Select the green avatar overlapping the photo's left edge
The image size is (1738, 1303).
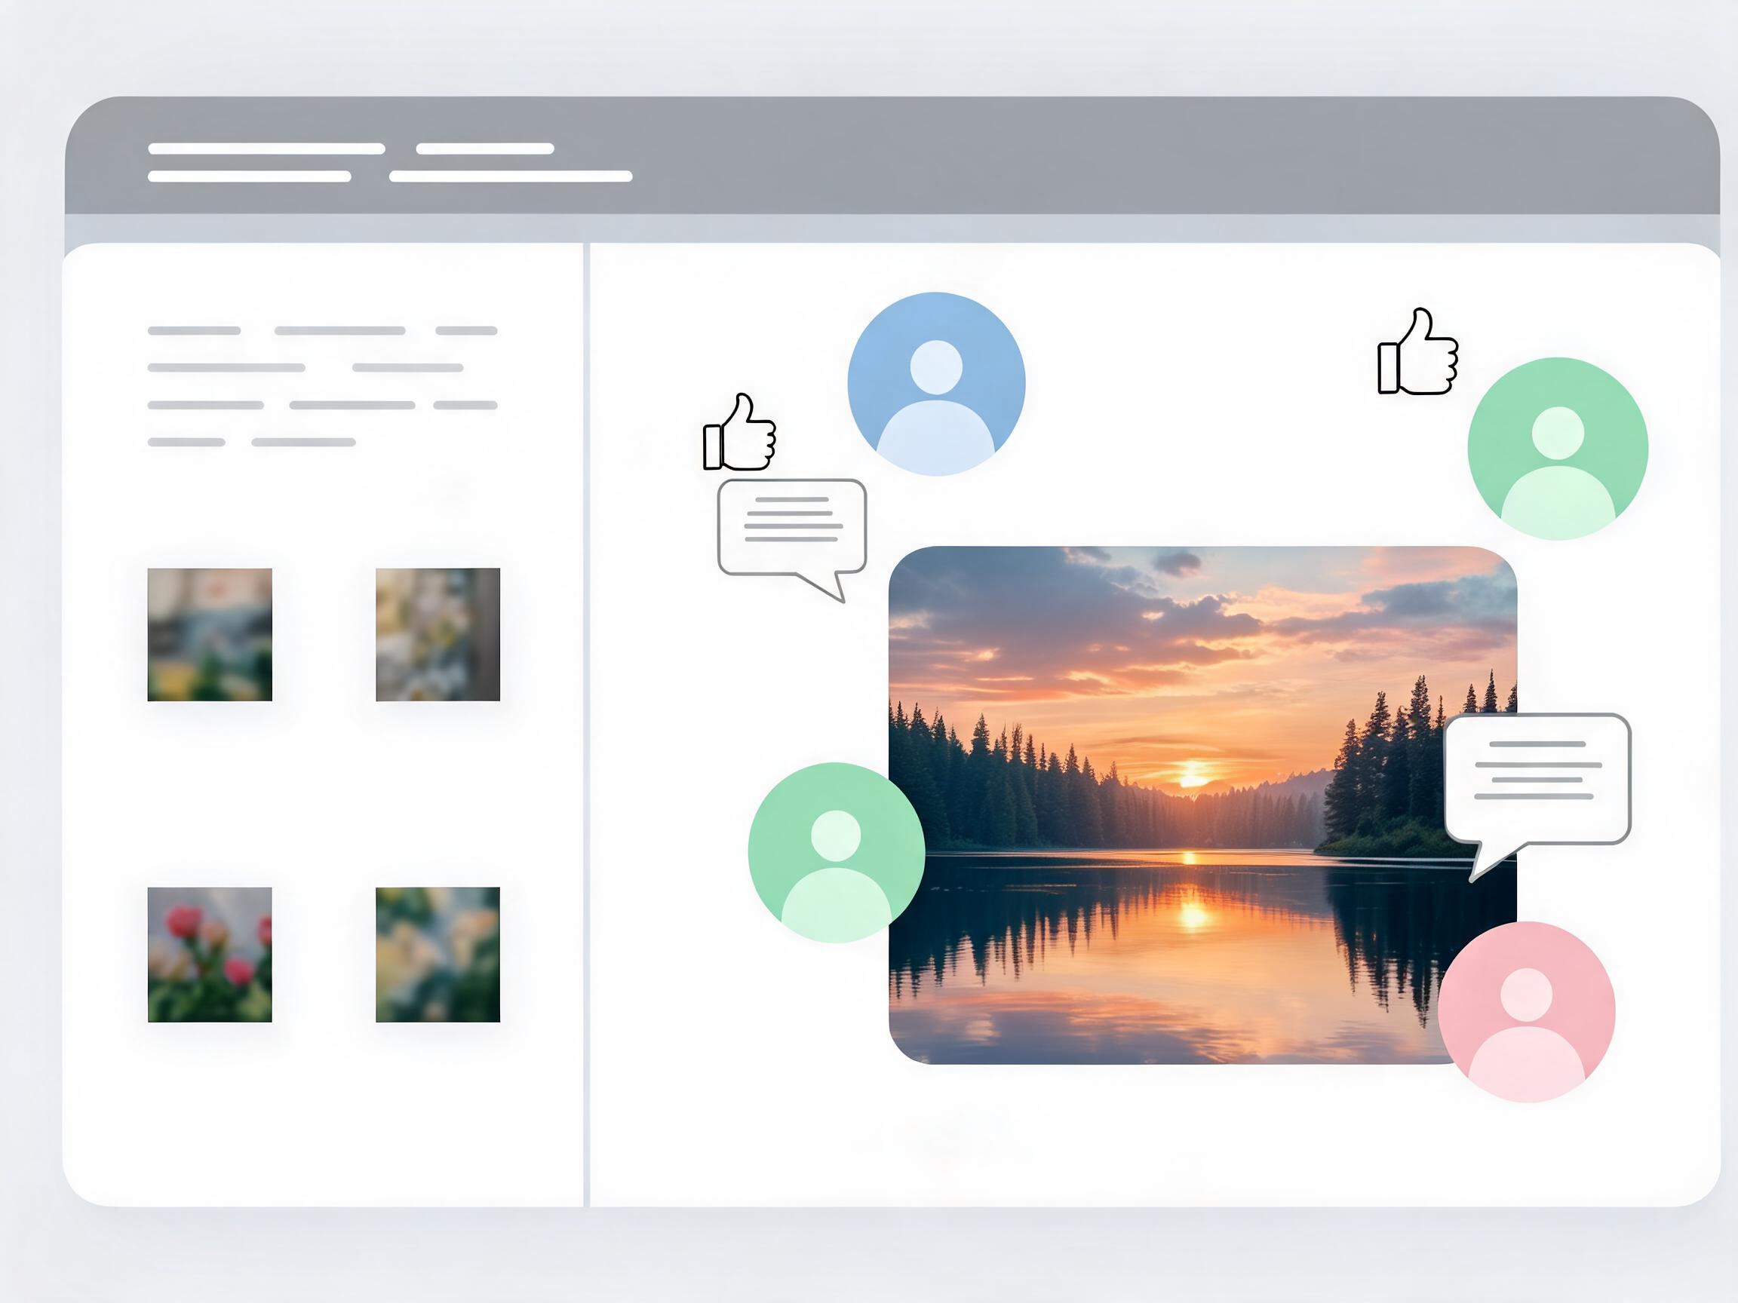836,852
